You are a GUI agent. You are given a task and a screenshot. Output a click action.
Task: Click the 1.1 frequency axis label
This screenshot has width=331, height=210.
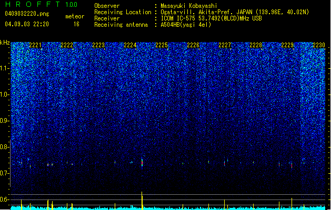5,68
